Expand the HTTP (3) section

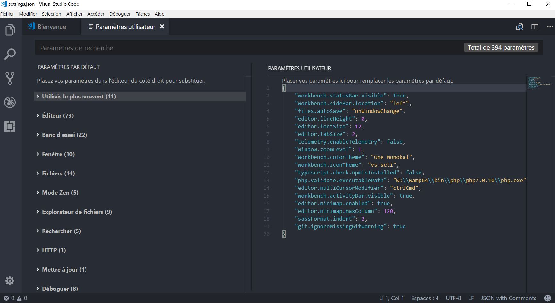click(x=140, y=250)
